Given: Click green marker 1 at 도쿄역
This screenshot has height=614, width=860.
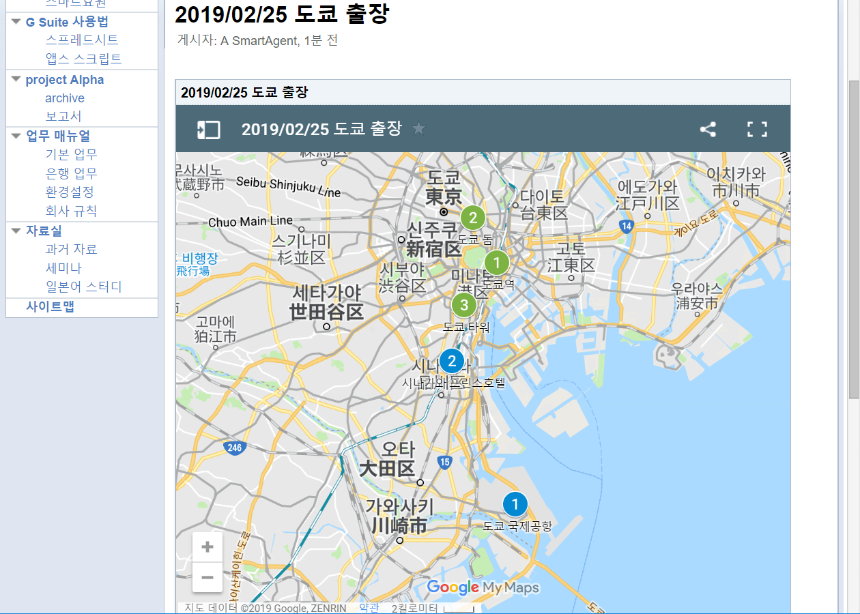Looking at the screenshot, I should coord(497,262).
